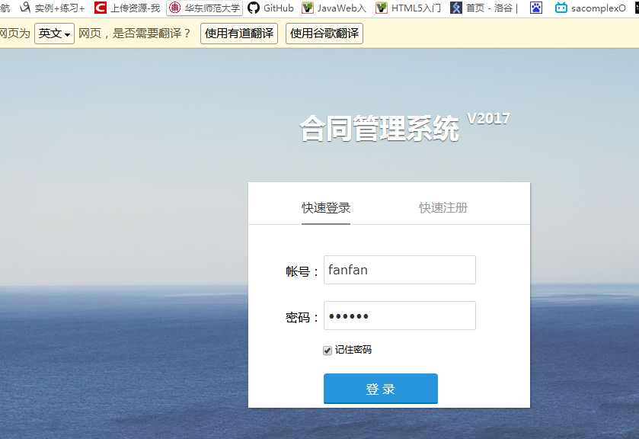639x439 pixels.
Task: Open the 英文 language dropdown
Action: click(54, 34)
